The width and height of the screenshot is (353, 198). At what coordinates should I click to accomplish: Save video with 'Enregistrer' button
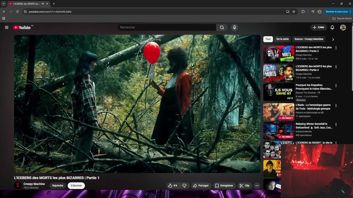[224, 186]
